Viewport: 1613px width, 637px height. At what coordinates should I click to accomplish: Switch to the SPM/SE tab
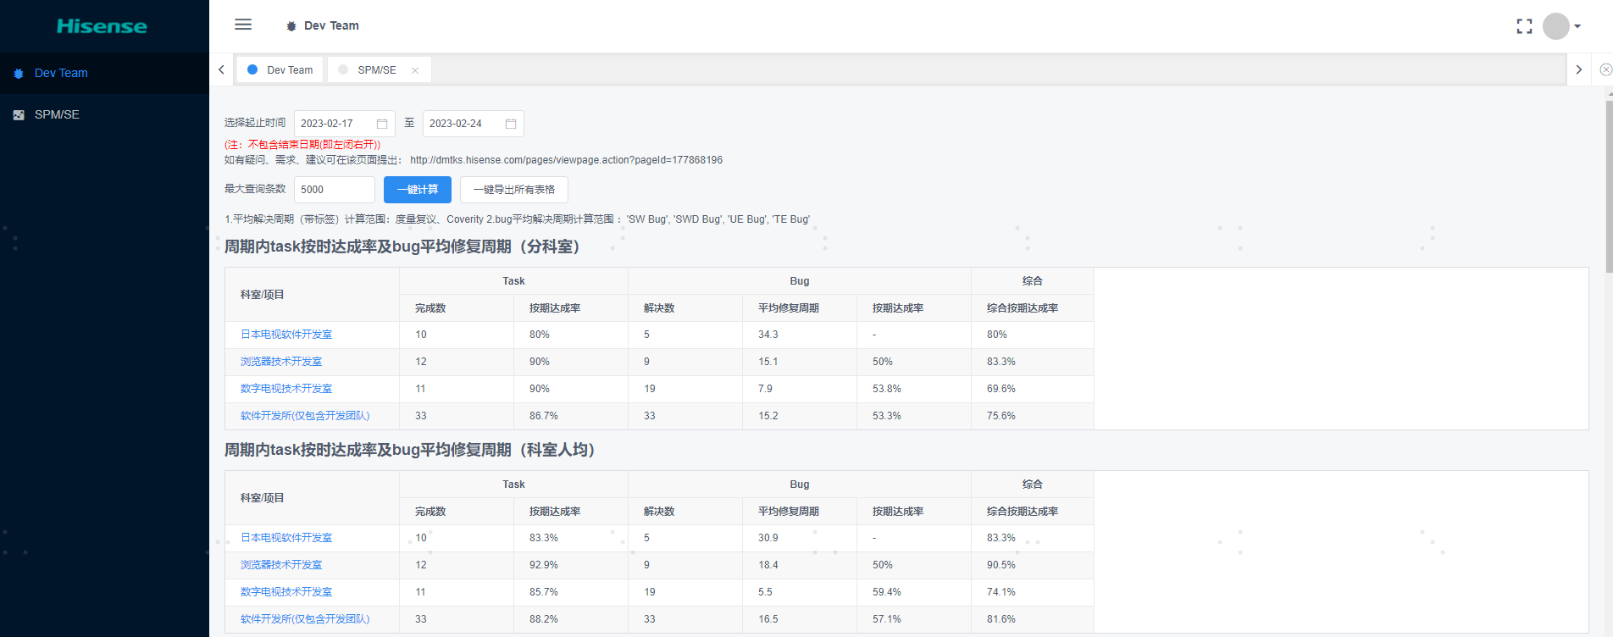(x=376, y=70)
